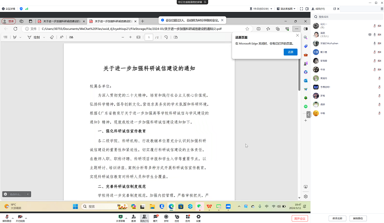Open the Members (11) panel icon
The image size is (384, 223).
click(145, 217)
